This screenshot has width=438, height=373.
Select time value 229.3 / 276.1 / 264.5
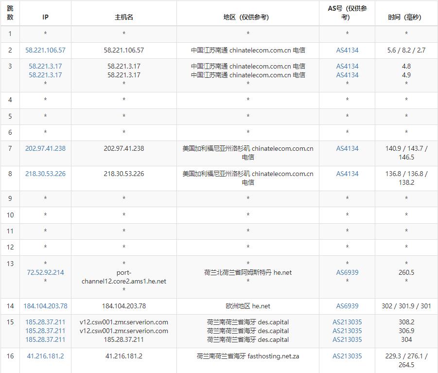406,360
